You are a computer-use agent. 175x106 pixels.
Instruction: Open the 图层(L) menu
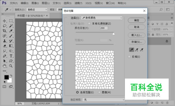click(x=46, y=3)
